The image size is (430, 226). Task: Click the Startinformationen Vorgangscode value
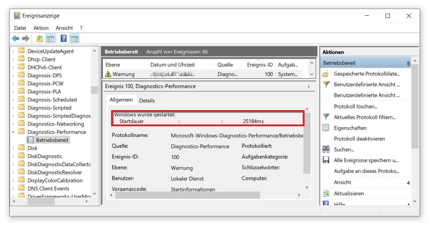pyautogui.click(x=193, y=189)
